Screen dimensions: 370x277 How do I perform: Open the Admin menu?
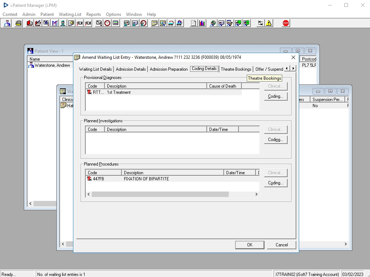29,14
